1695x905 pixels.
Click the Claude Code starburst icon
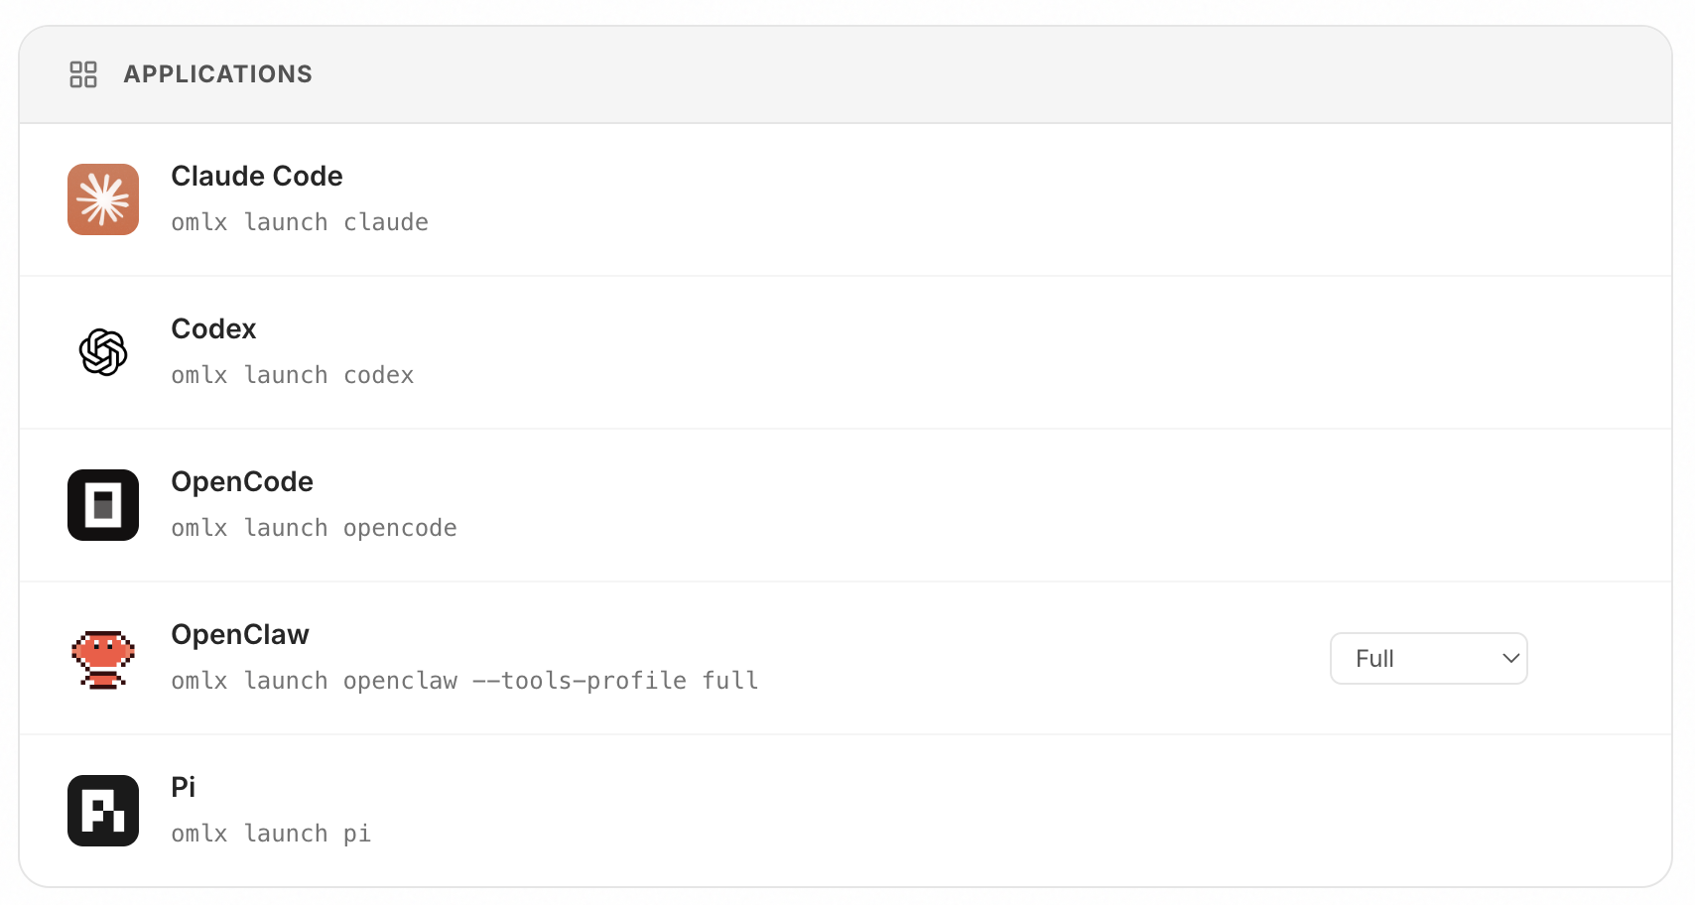pos(103,199)
